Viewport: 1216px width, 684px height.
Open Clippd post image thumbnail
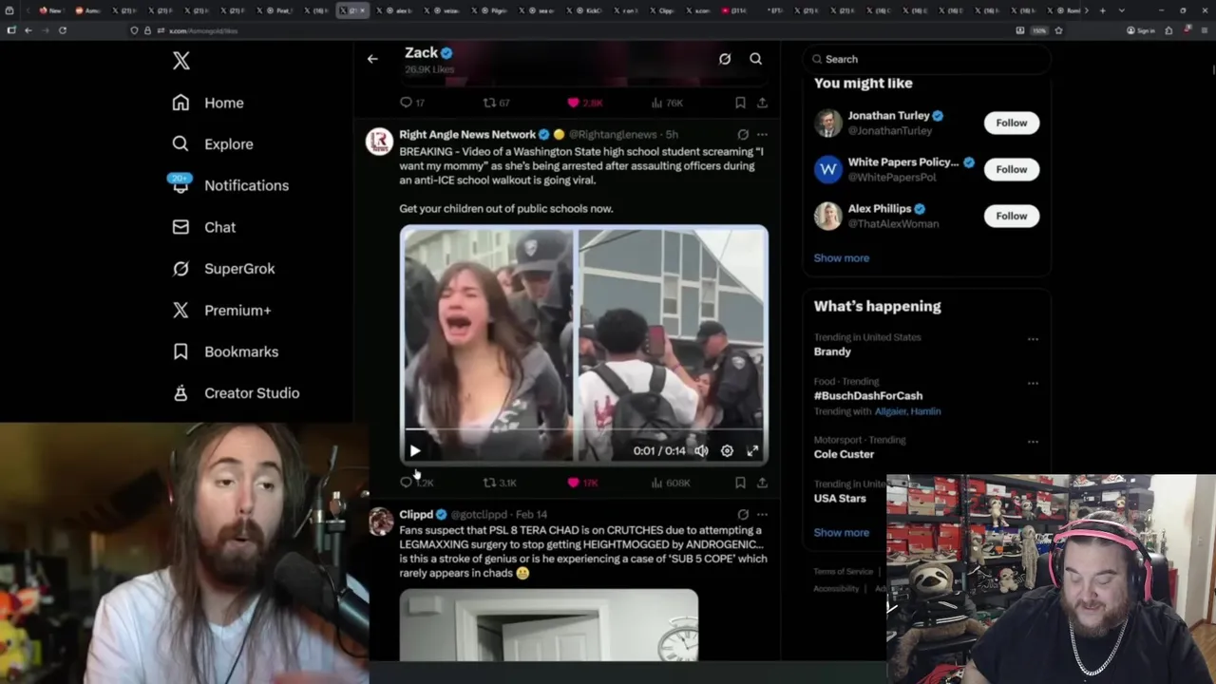click(x=549, y=625)
